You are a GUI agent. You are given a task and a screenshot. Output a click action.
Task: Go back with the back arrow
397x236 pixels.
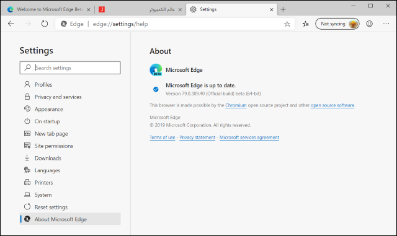tap(11, 24)
